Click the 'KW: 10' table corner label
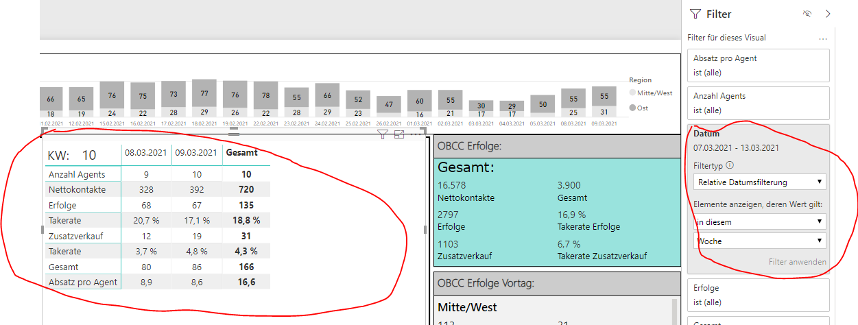Image resolution: width=858 pixels, height=325 pixels. (x=71, y=156)
